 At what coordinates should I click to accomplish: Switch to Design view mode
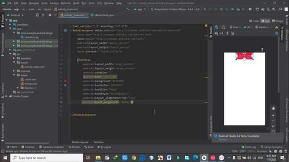coord(278,21)
